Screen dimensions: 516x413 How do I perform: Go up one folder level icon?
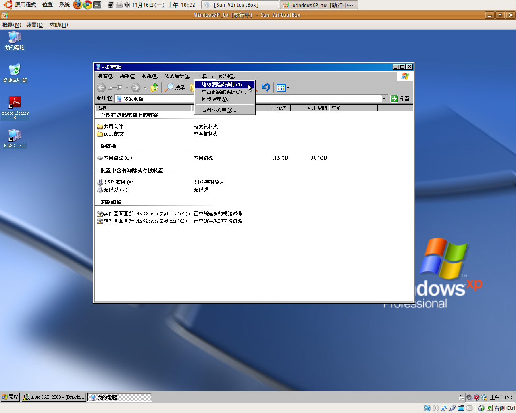[154, 88]
